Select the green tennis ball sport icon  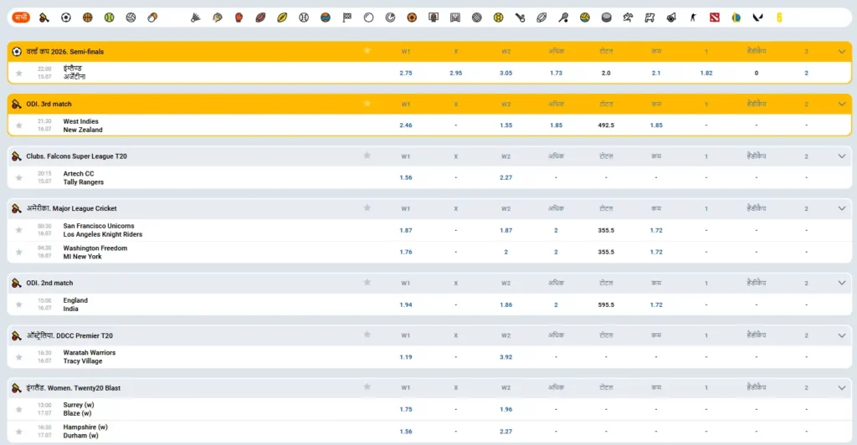click(x=110, y=18)
